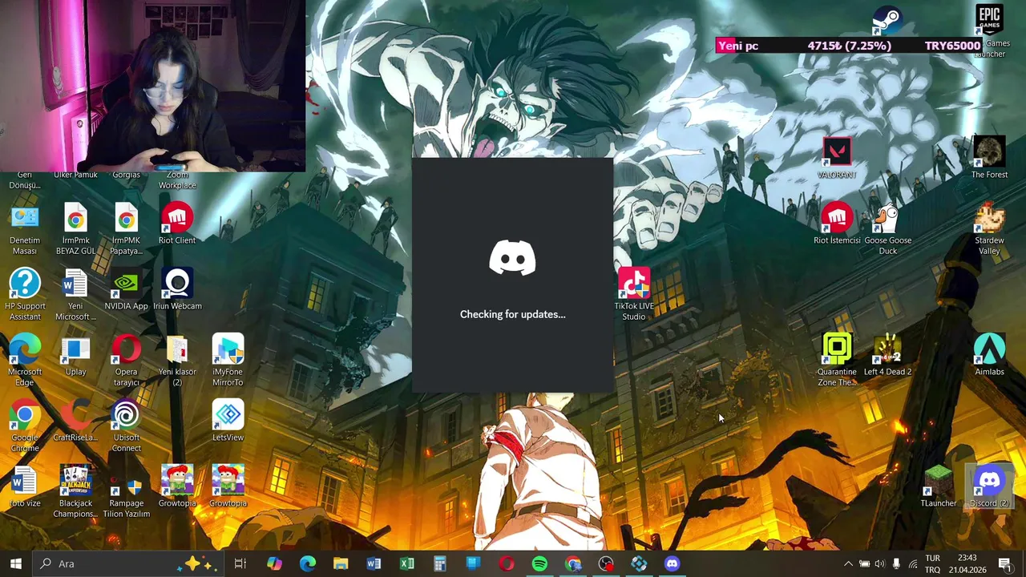Open Quarantine Zone desktop shortcut
The image size is (1026, 577).
point(837,361)
